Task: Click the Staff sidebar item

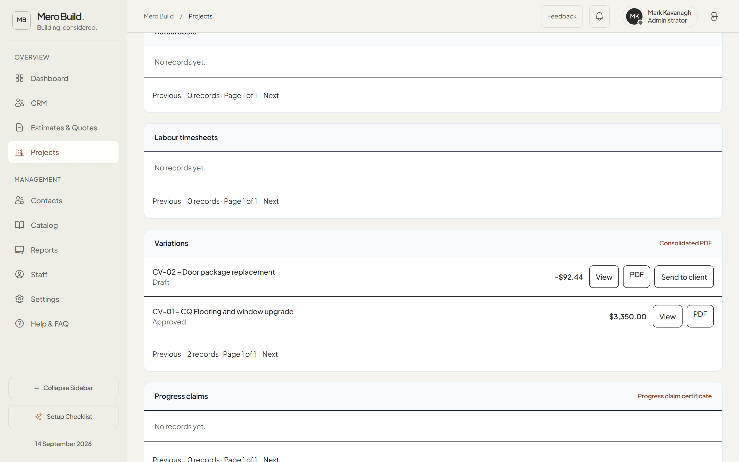Action: click(x=63, y=274)
